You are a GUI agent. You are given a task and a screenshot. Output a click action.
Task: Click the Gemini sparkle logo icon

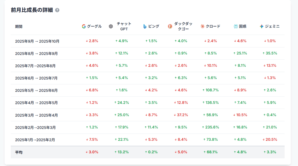262,26
